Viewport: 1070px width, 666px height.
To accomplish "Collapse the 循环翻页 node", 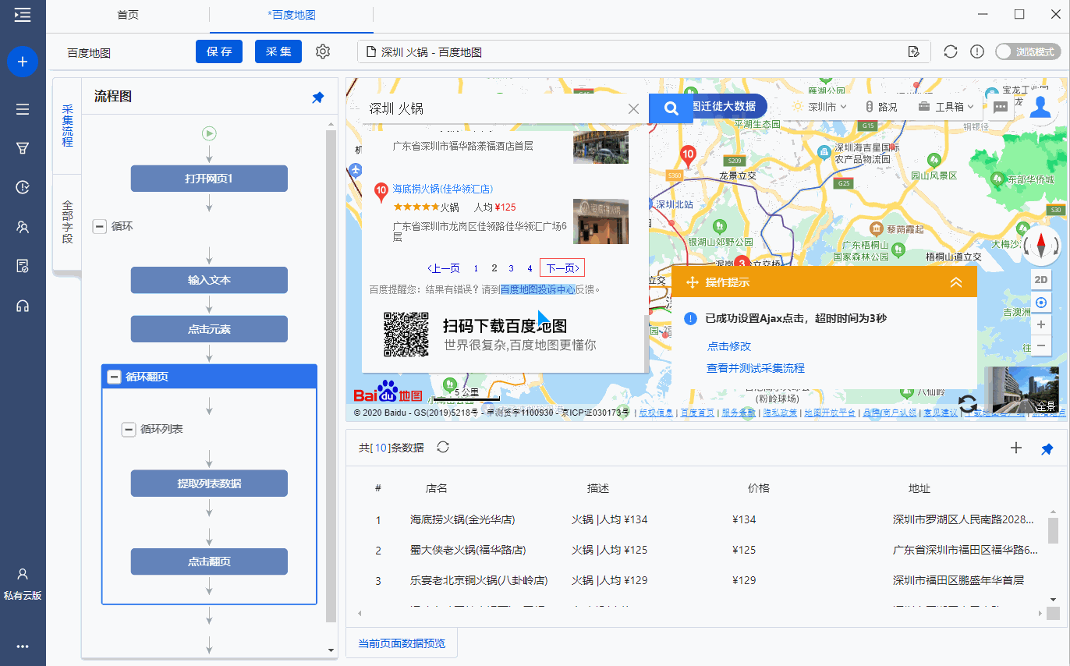I will [x=114, y=377].
